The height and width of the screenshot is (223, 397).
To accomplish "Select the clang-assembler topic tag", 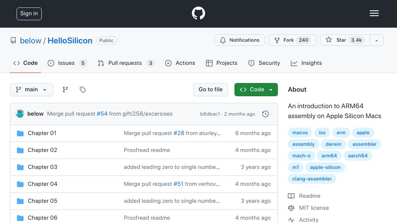I will tap(312, 179).
